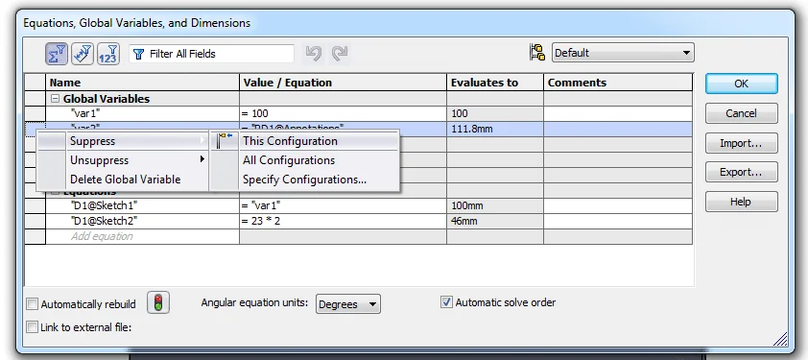Uncheck Automatic solve order
Screen dimensions: 808x360
[x=446, y=302]
